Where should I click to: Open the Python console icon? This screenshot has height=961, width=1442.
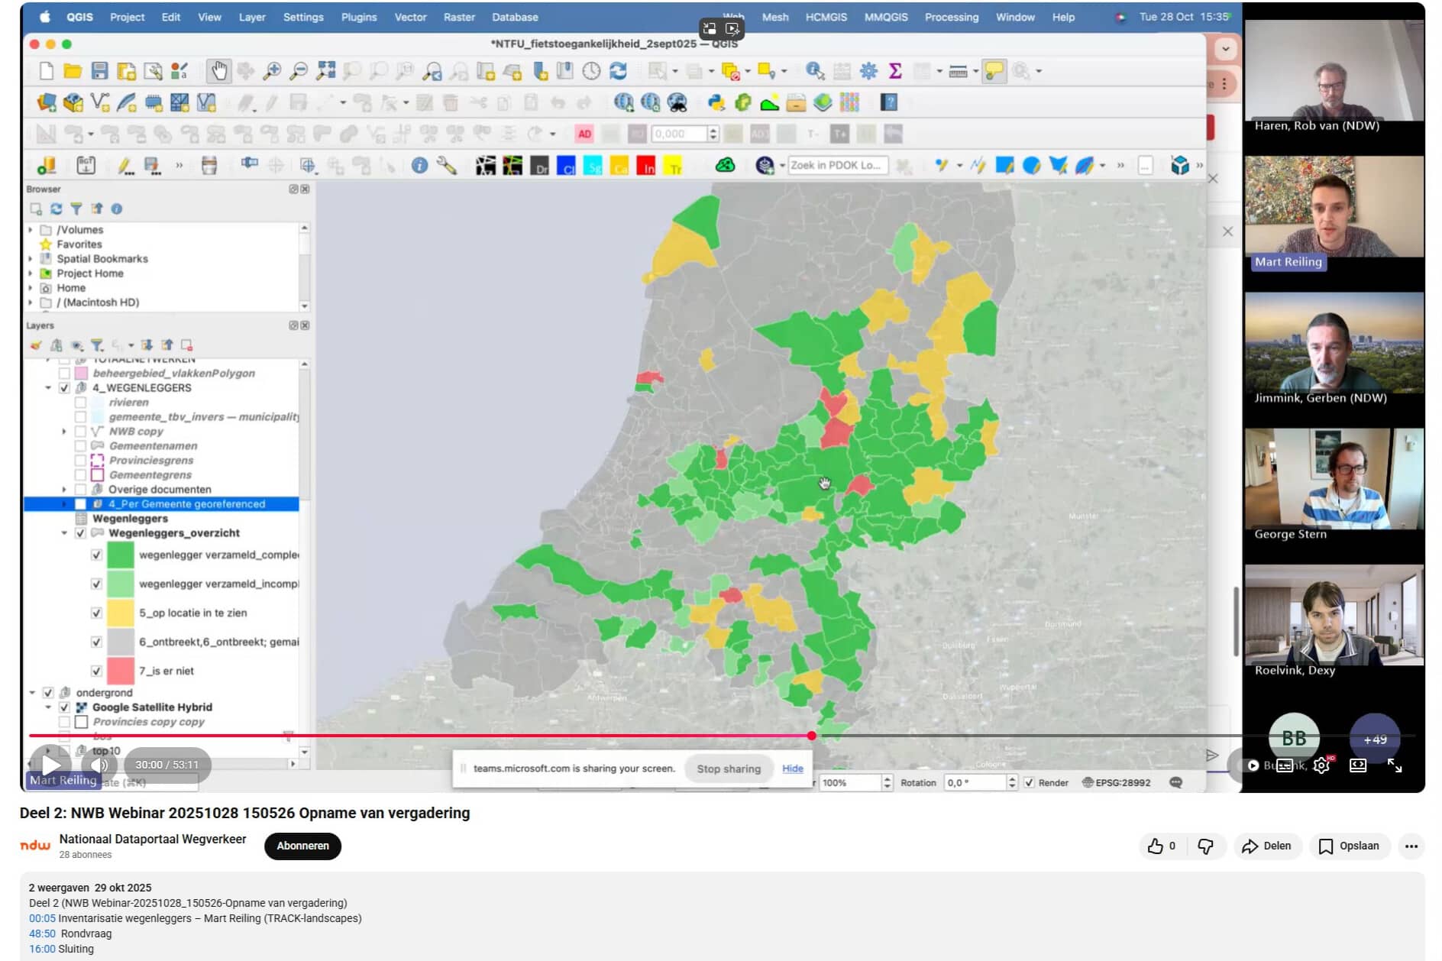pyautogui.click(x=716, y=102)
